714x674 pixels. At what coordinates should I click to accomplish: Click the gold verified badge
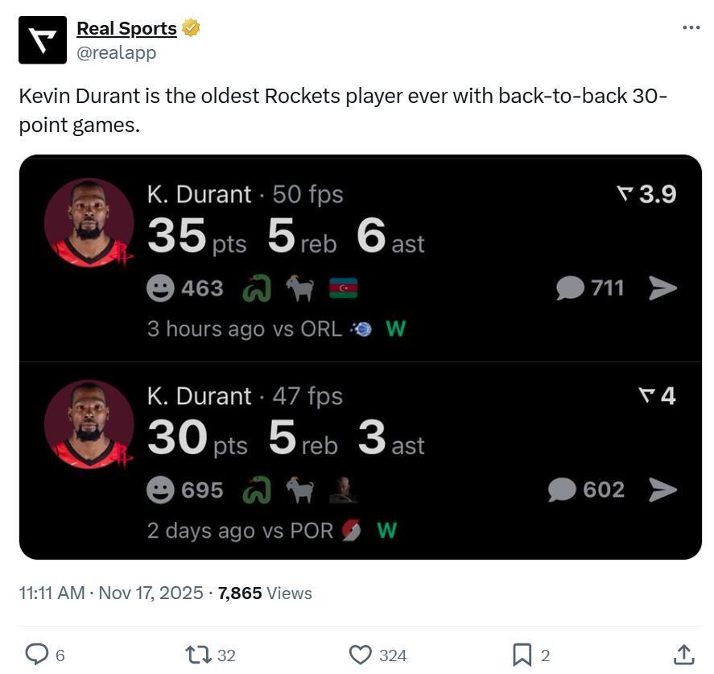(191, 28)
